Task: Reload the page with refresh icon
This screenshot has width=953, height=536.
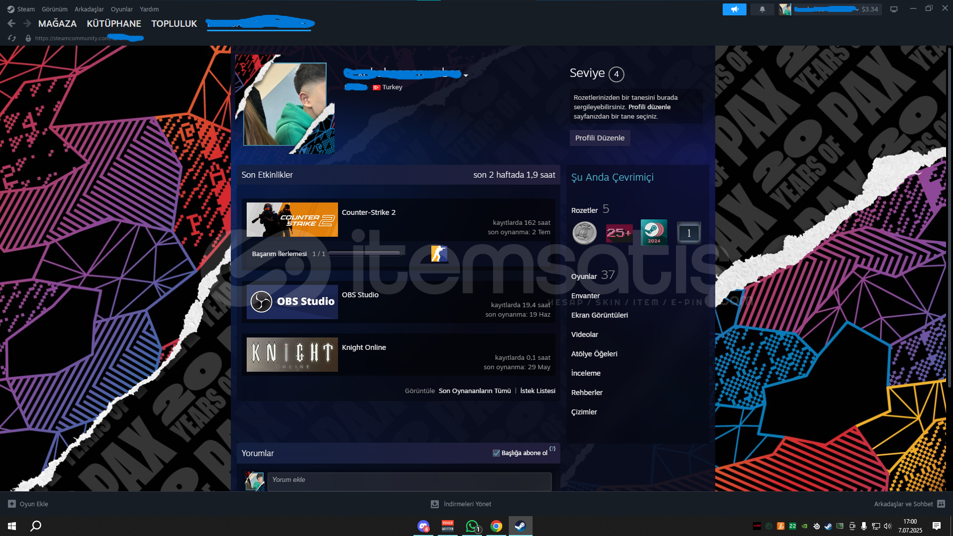Action: click(x=12, y=38)
